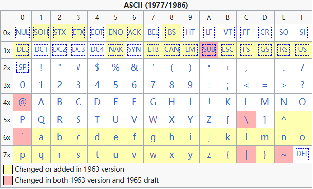Select the caret ^ character cell
The height and width of the screenshot is (189, 313).
[x=284, y=119]
